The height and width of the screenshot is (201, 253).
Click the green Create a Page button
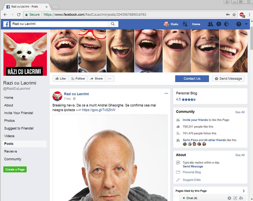point(15,170)
